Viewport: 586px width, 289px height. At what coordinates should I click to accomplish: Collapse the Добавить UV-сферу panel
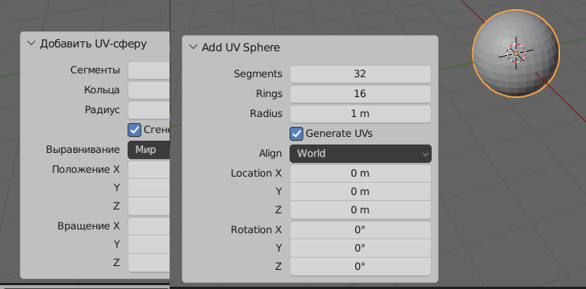tap(31, 44)
